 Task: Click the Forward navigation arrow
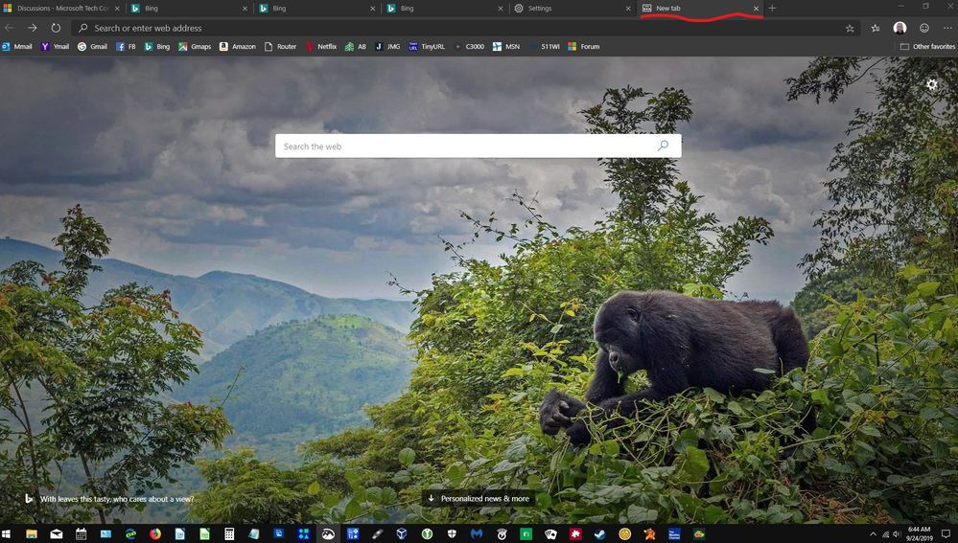point(33,28)
